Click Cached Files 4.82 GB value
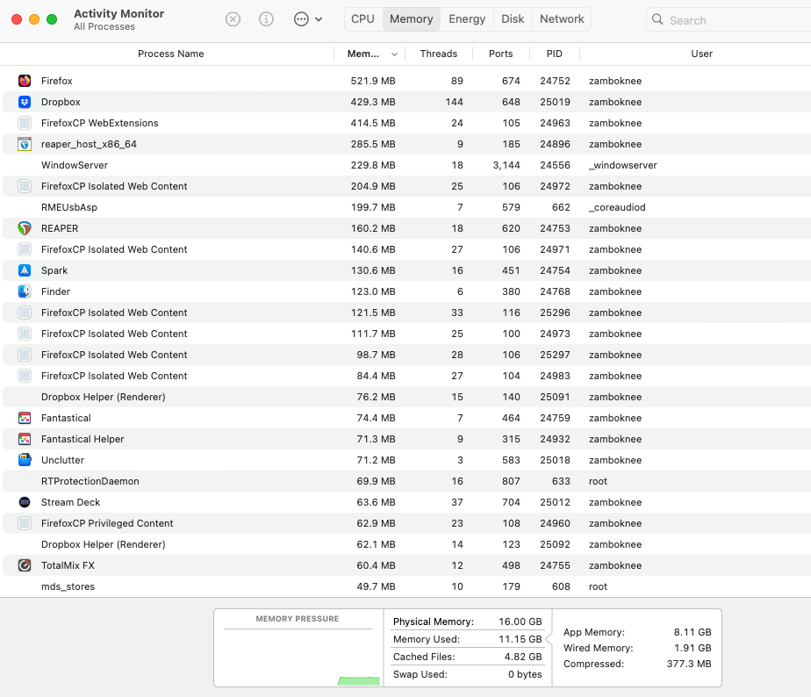The height and width of the screenshot is (697, 811). (x=523, y=657)
